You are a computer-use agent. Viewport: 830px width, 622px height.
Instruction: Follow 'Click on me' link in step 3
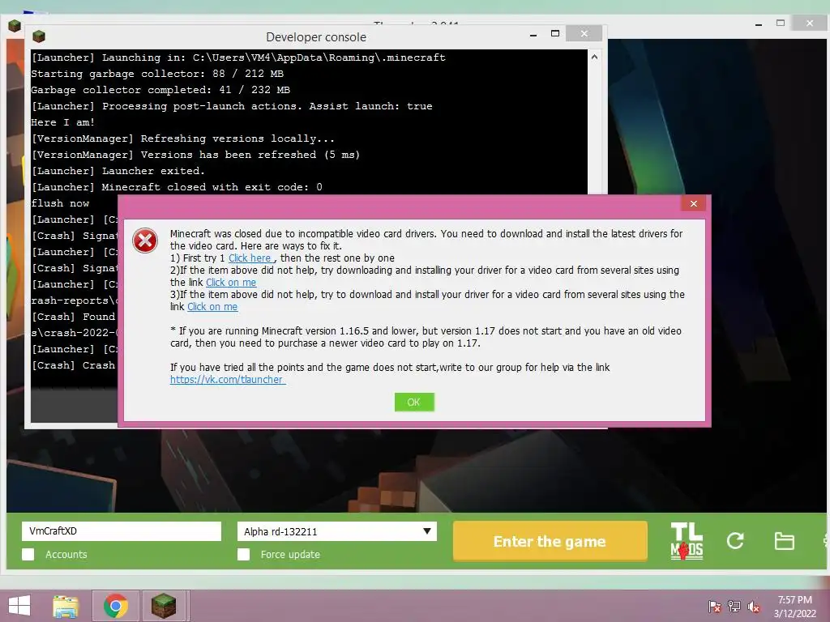212,307
